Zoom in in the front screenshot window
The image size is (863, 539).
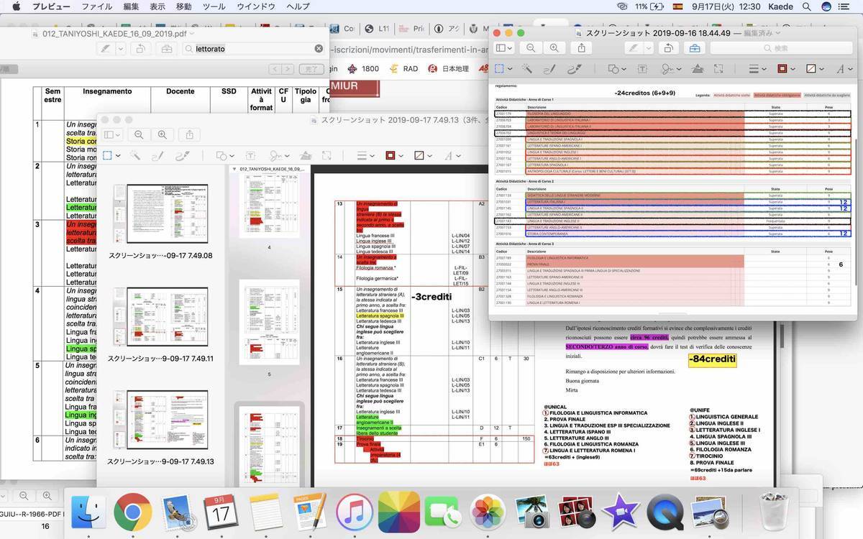tap(554, 48)
